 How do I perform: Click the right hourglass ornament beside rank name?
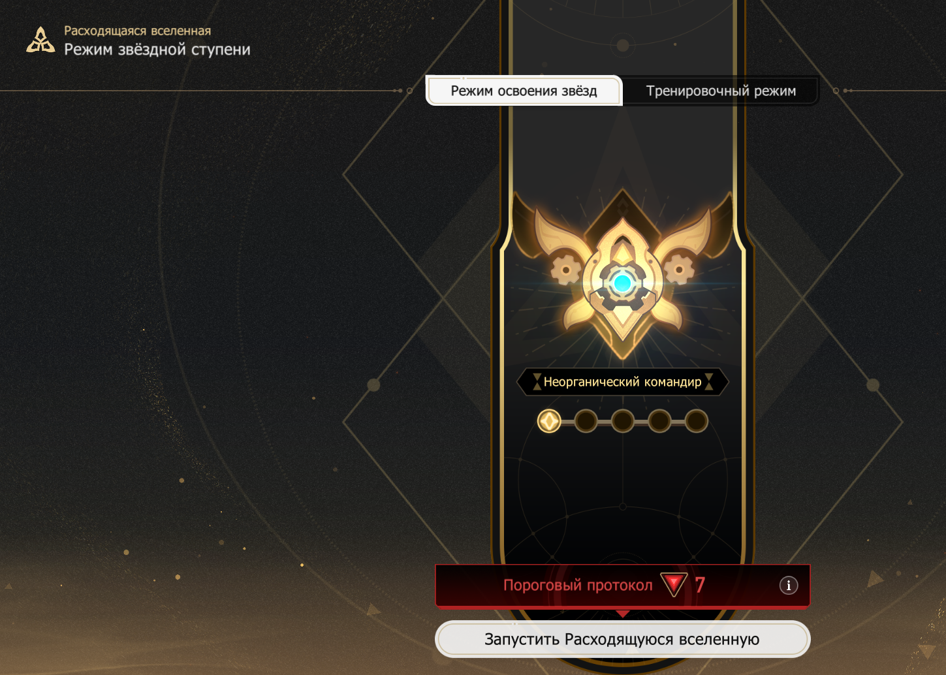tap(709, 382)
